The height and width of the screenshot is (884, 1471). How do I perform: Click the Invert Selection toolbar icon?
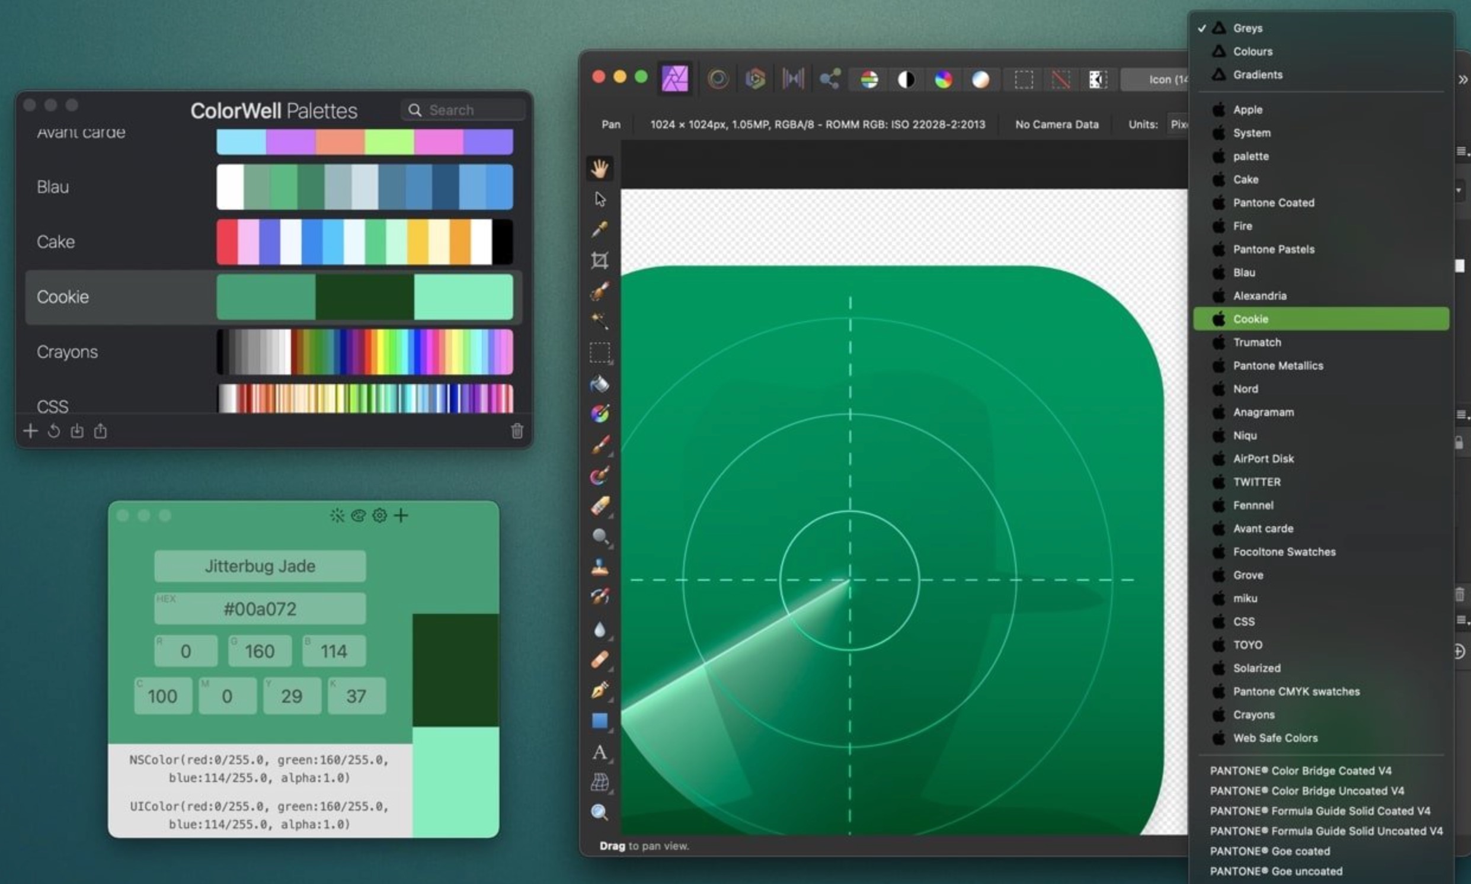click(1098, 79)
